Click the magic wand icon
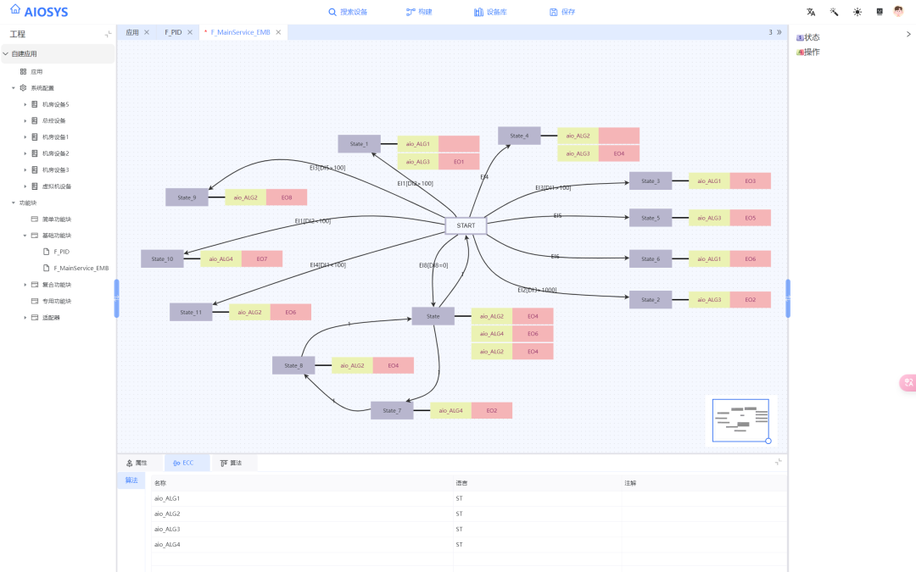This screenshot has width=916, height=572. [x=834, y=12]
